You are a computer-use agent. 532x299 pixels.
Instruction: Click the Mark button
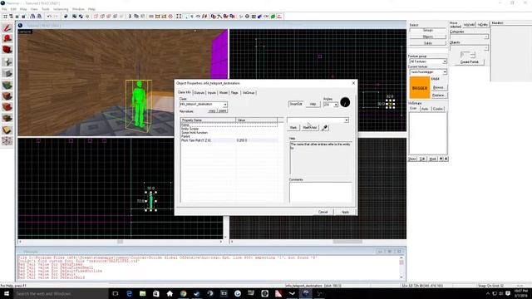[293, 127]
